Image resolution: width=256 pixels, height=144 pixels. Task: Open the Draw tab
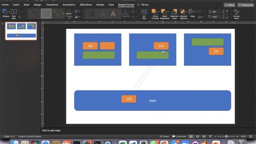tap(27, 5)
